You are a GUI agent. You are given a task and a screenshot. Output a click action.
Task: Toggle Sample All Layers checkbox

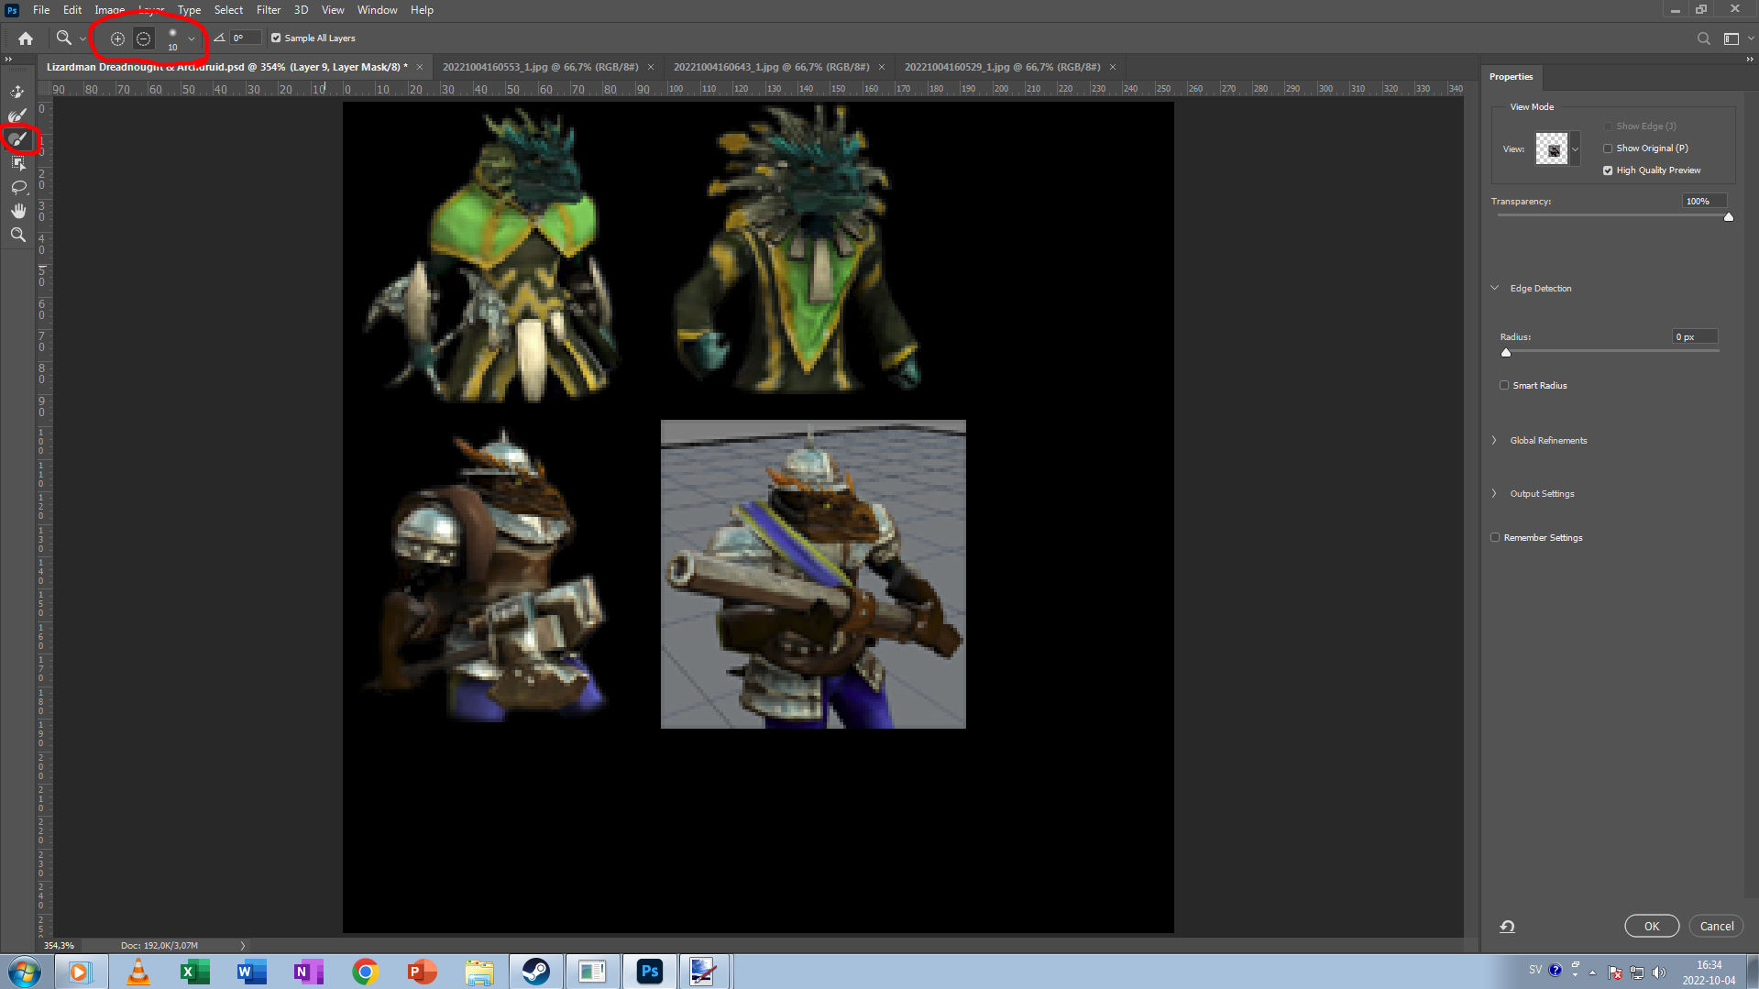tap(276, 38)
